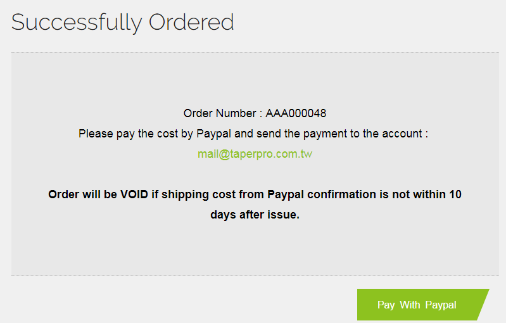This screenshot has width=506, height=323.
Task: Click "Order will be" starting the warning
Action: [82, 194]
